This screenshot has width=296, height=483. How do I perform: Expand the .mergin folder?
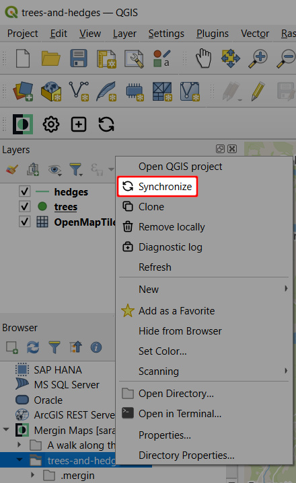point(33,475)
